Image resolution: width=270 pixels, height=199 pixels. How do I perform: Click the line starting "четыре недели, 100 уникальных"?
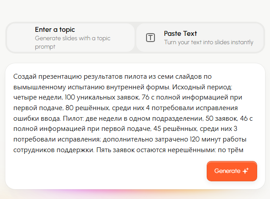128,97
